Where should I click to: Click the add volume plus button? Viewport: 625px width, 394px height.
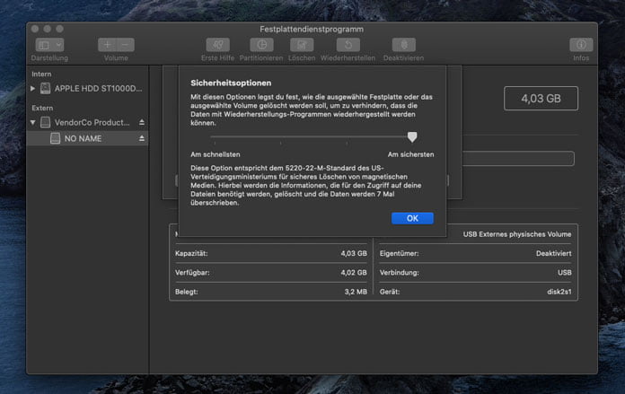coord(108,44)
